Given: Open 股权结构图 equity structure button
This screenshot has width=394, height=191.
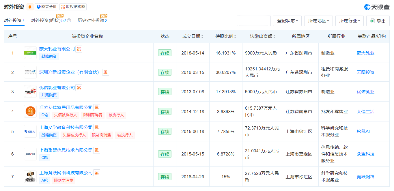Looking at the screenshot, I should [x=73, y=7].
